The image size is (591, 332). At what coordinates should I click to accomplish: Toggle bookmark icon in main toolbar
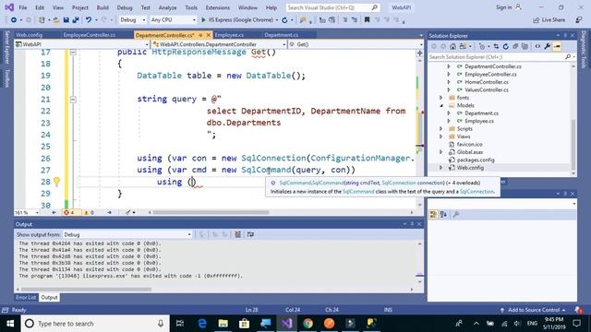click(x=367, y=20)
